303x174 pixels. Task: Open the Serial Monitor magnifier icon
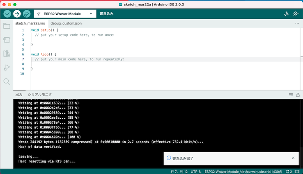(296, 14)
